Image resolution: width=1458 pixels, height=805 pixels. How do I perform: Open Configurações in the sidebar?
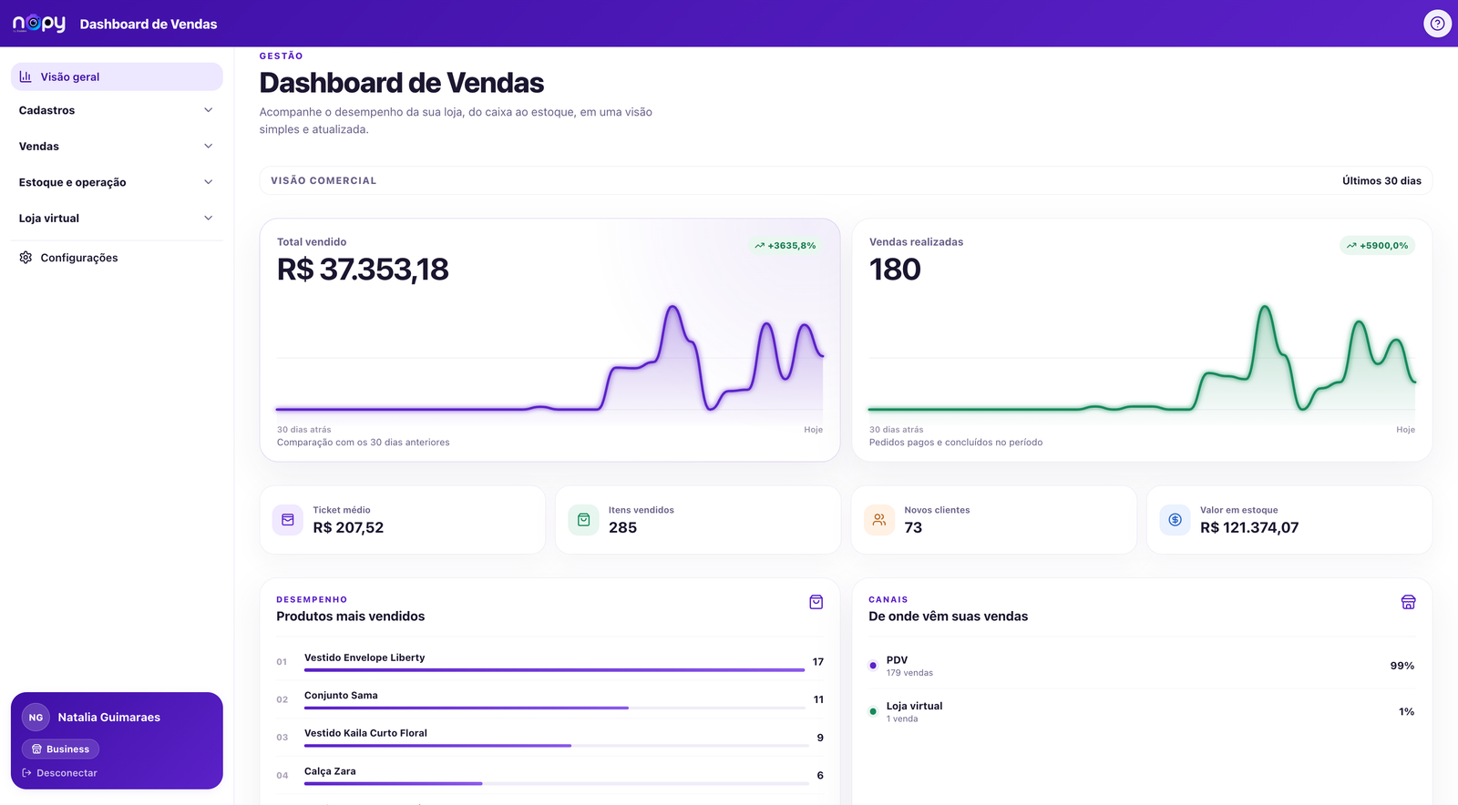117,258
